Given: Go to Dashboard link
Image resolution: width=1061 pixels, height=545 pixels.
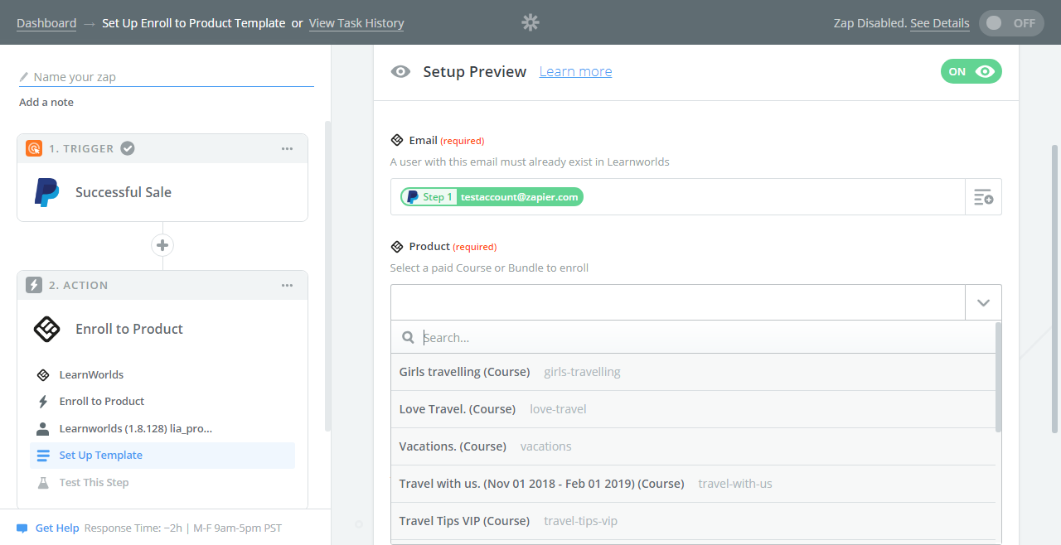Looking at the screenshot, I should pos(46,23).
